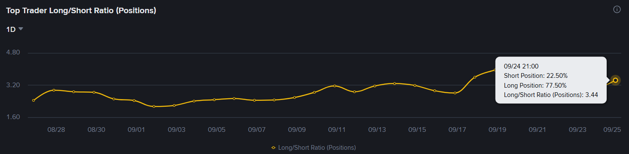The height and width of the screenshot is (154, 629).
Task: Click the data point above 09/09
Action: [x=294, y=97]
